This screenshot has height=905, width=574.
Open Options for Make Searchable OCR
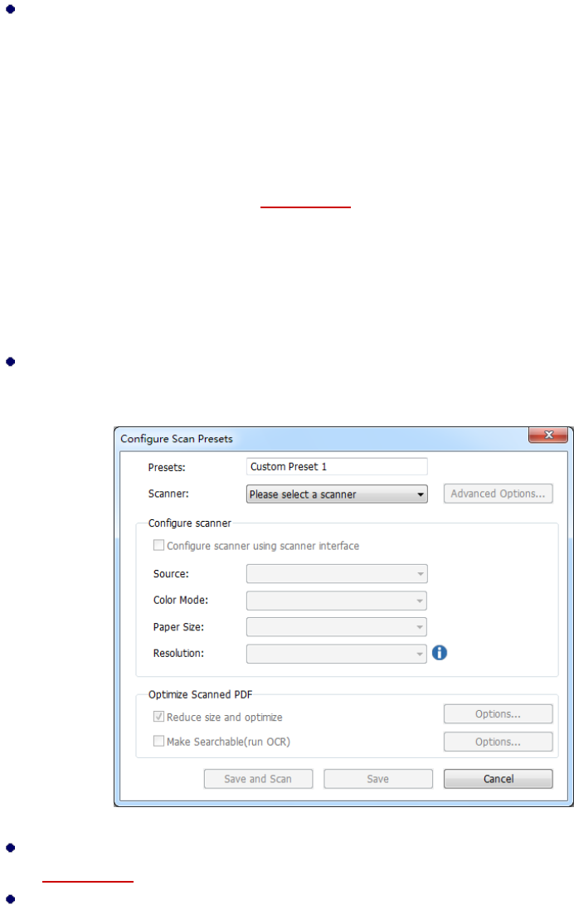click(498, 742)
